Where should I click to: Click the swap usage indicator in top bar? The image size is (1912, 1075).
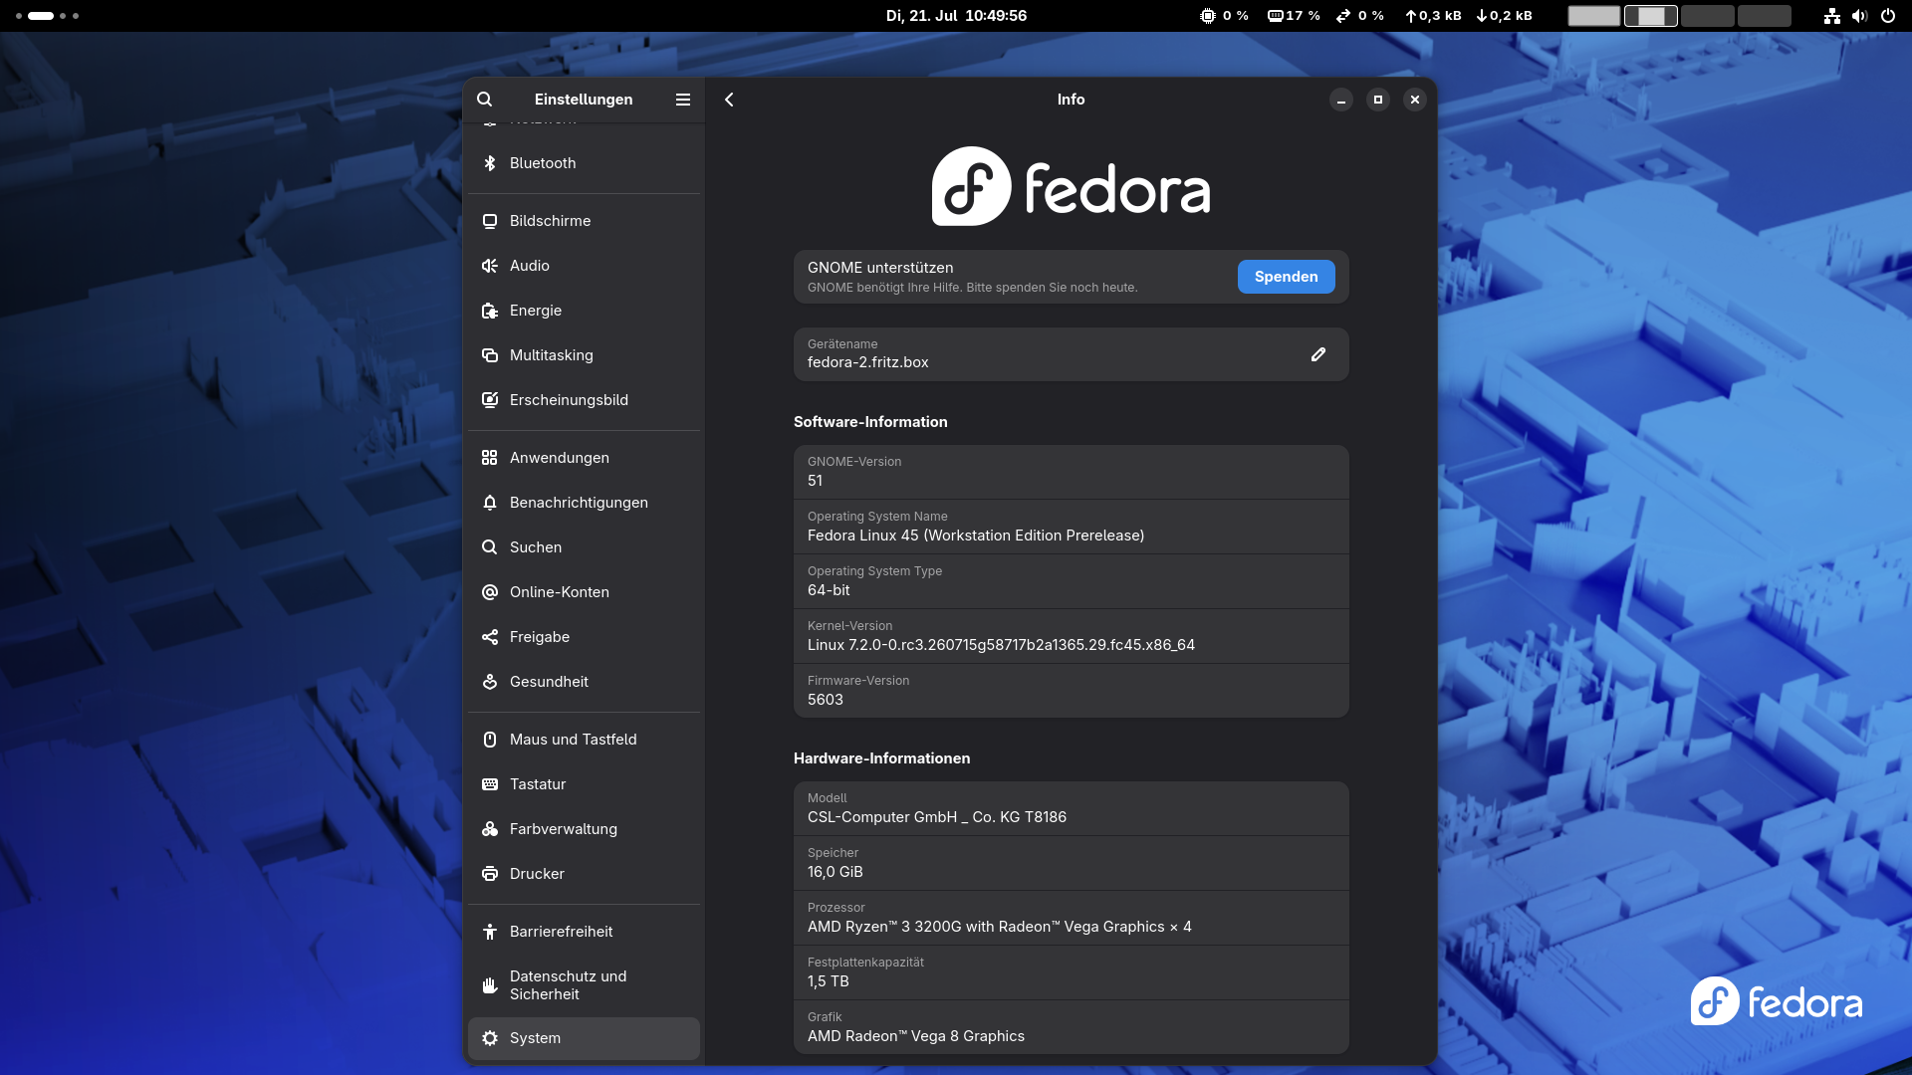tap(1360, 16)
